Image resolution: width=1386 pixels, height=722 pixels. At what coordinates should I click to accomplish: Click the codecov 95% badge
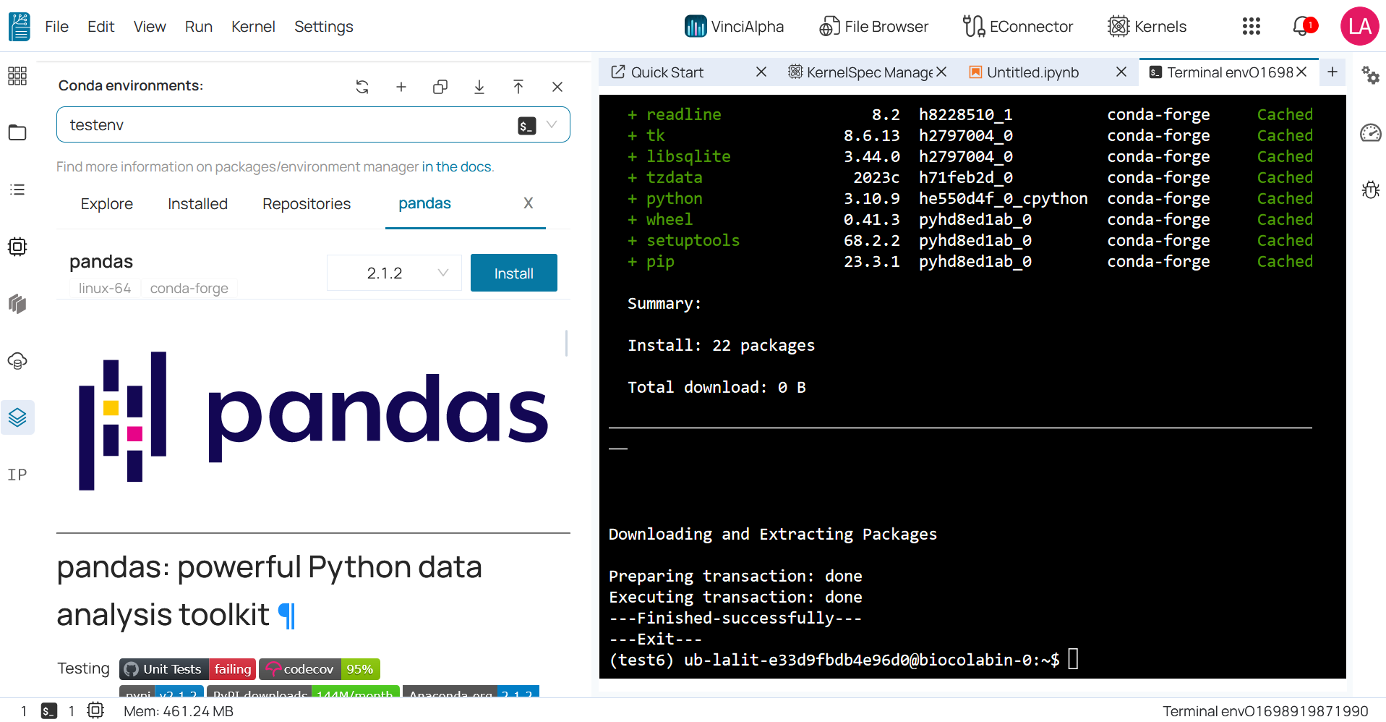point(320,669)
